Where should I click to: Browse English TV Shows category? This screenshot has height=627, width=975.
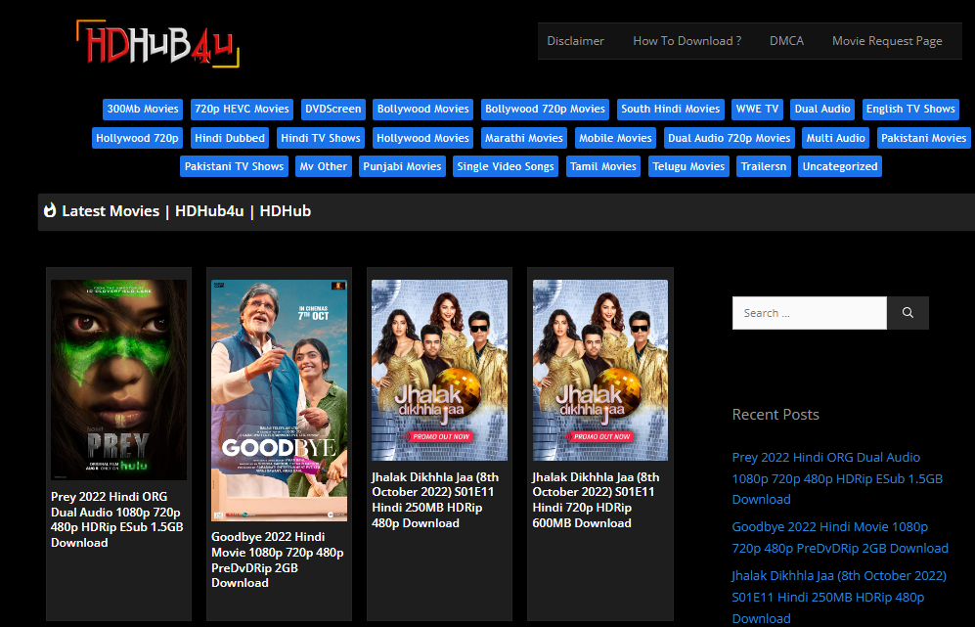click(x=910, y=109)
